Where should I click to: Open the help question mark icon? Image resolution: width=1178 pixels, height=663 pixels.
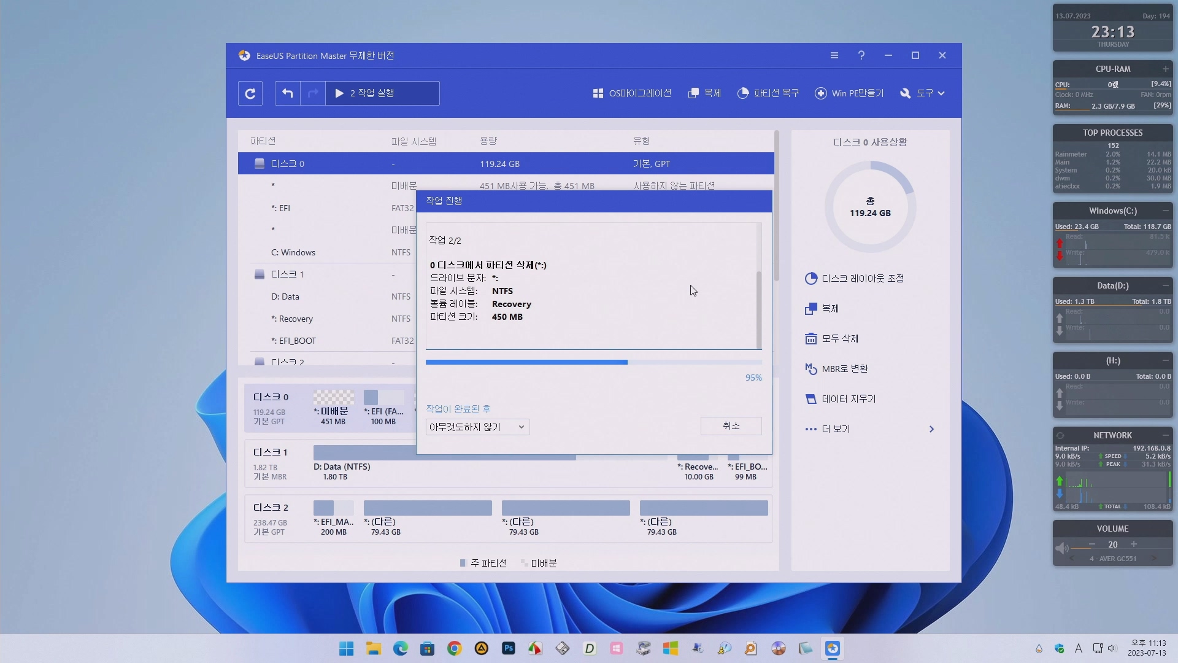click(861, 55)
